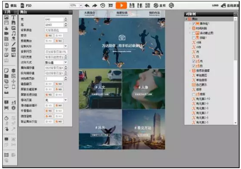Click the Undo arrow in toolbar

87,6
